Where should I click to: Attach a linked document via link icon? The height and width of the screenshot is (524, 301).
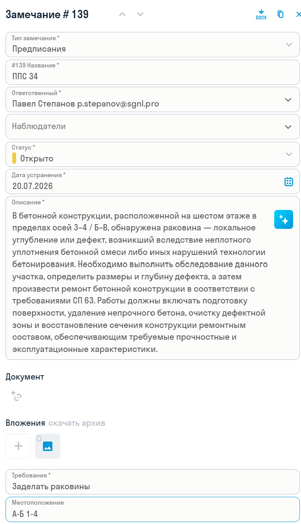16,396
